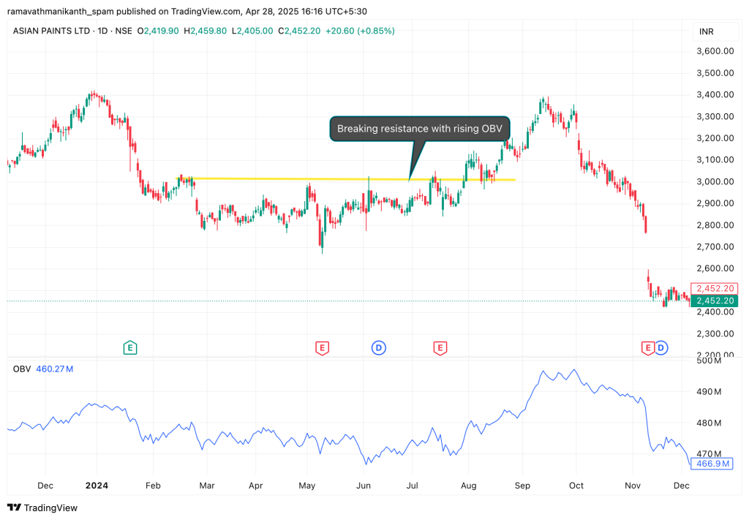Click the green last-price flag on axis
The width and height of the screenshot is (749, 520).
coord(715,301)
